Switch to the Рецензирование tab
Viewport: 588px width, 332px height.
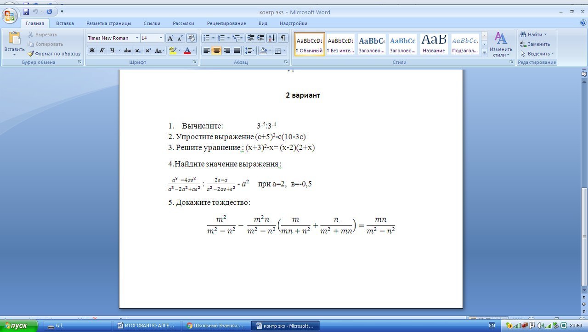pyautogui.click(x=226, y=23)
